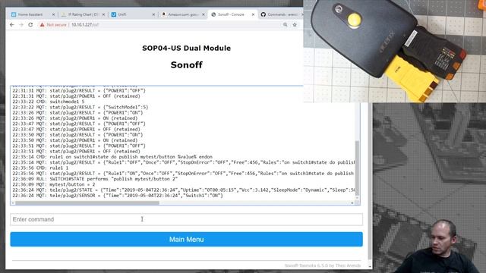Close the Amazon.com tab

pos(204,14)
